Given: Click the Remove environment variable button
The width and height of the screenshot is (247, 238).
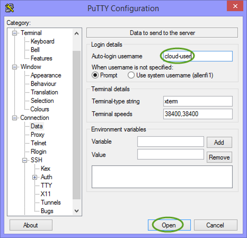Looking at the screenshot, I should [219, 157].
